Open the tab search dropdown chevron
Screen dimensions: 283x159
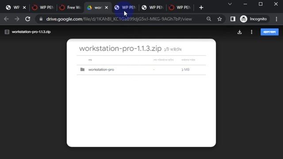[x=230, y=4]
